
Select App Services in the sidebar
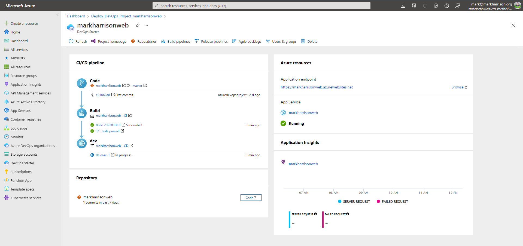(x=20, y=111)
